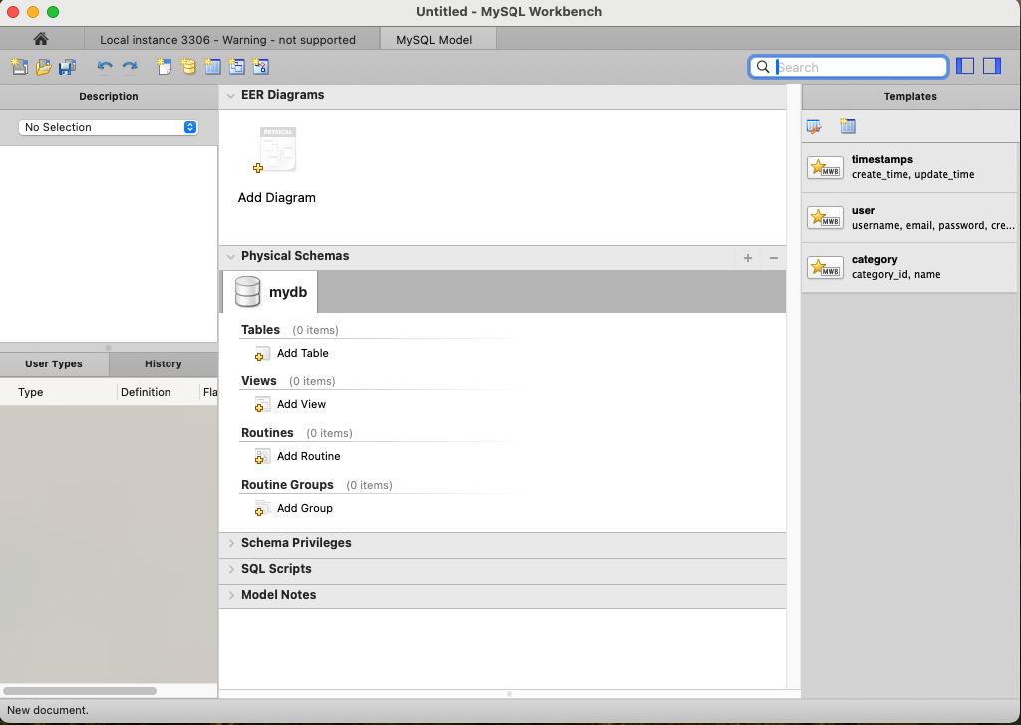Switch to the History tab
The image size is (1021, 725).
click(x=164, y=364)
